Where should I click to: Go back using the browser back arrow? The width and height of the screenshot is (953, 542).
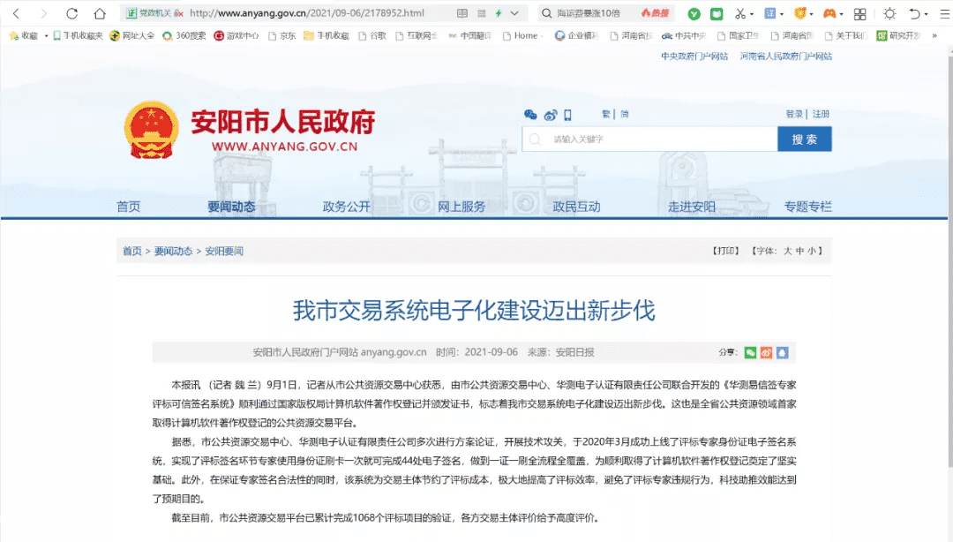click(17, 13)
